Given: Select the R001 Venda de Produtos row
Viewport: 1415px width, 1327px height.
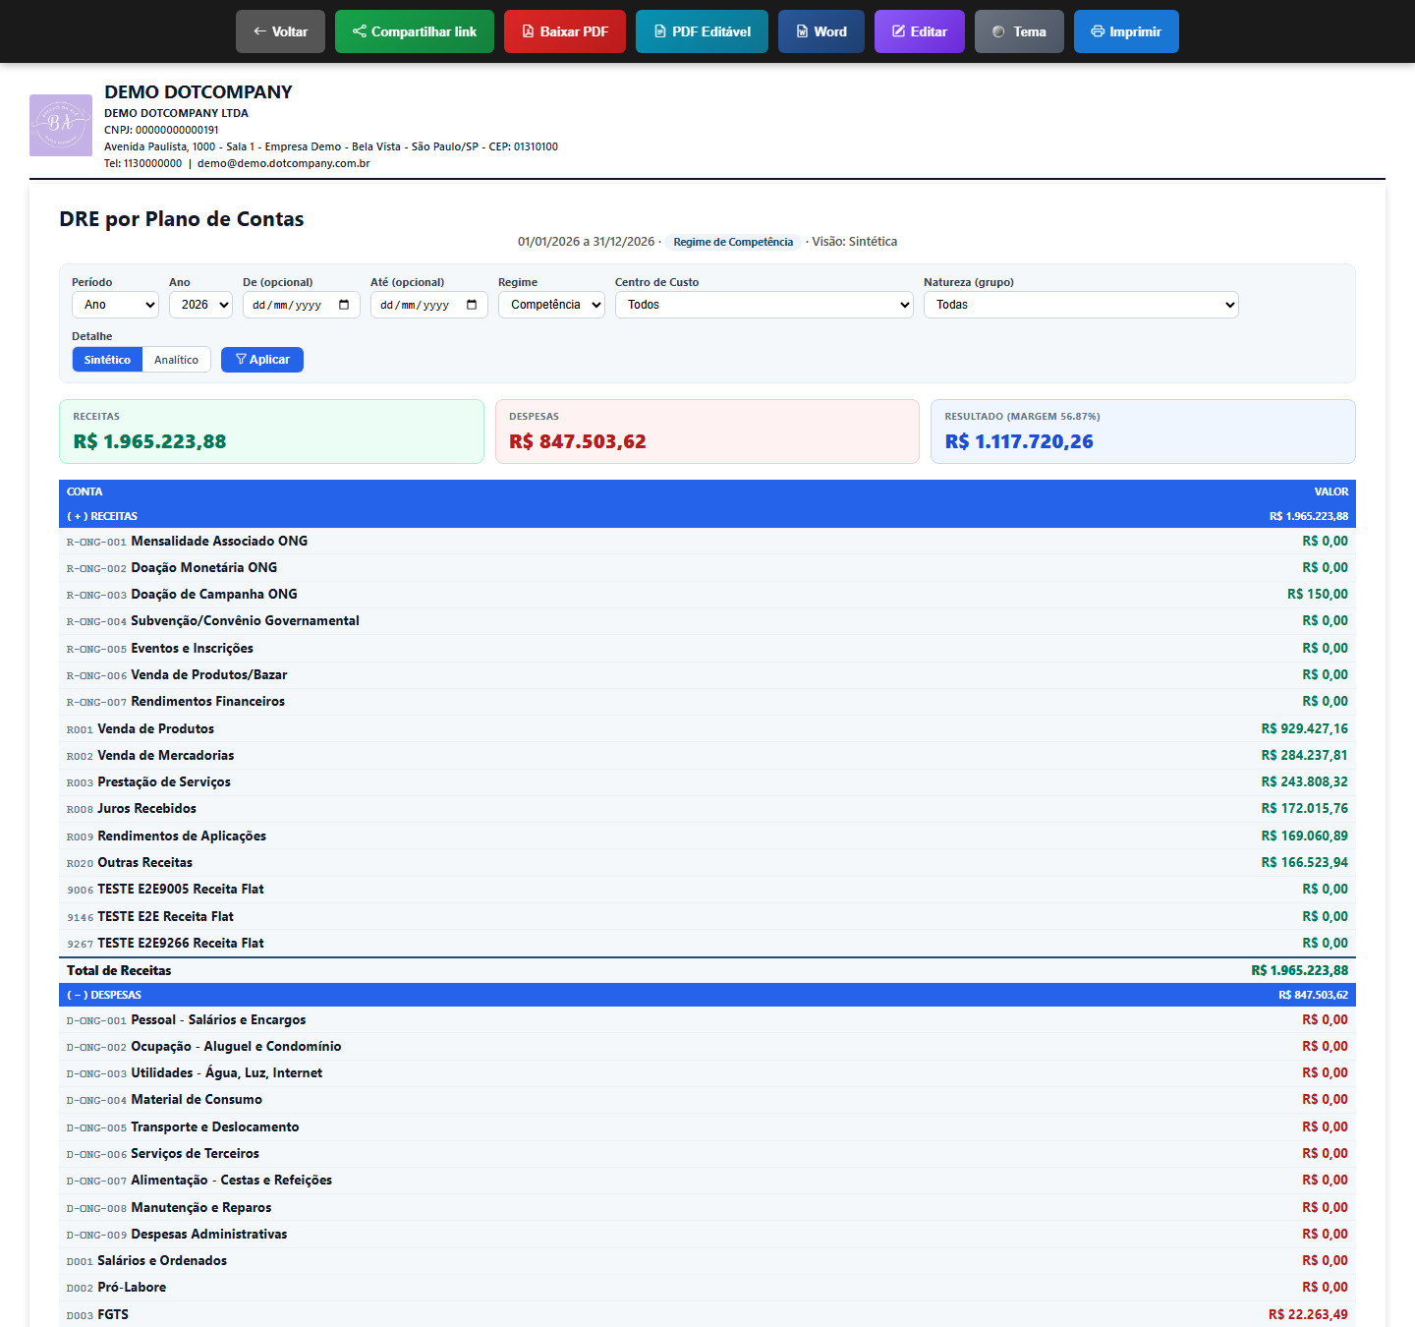Looking at the screenshot, I should (x=707, y=728).
